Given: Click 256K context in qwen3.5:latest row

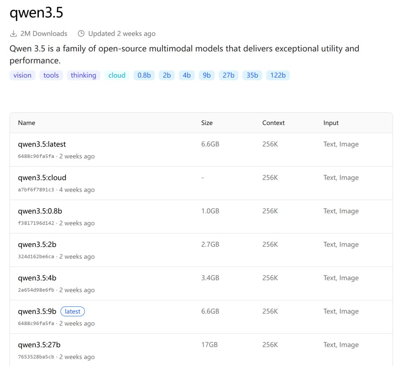Looking at the screenshot, I should [x=270, y=144].
